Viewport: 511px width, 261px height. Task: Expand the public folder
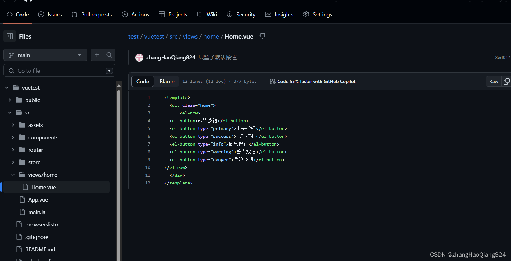click(x=10, y=100)
